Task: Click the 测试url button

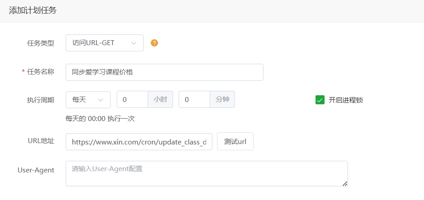Action: pyautogui.click(x=235, y=141)
